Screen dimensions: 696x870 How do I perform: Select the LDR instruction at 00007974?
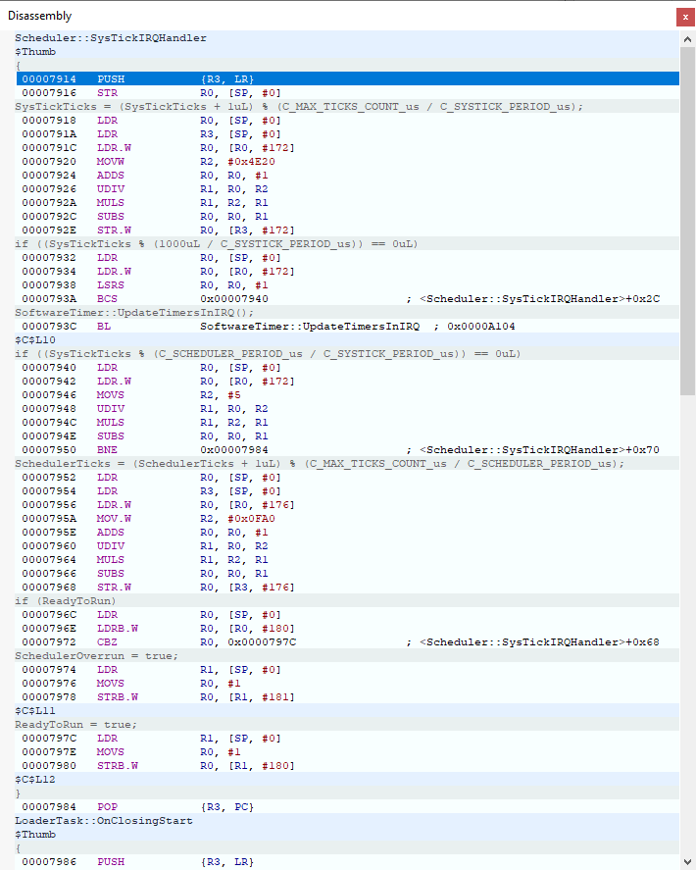(347, 670)
